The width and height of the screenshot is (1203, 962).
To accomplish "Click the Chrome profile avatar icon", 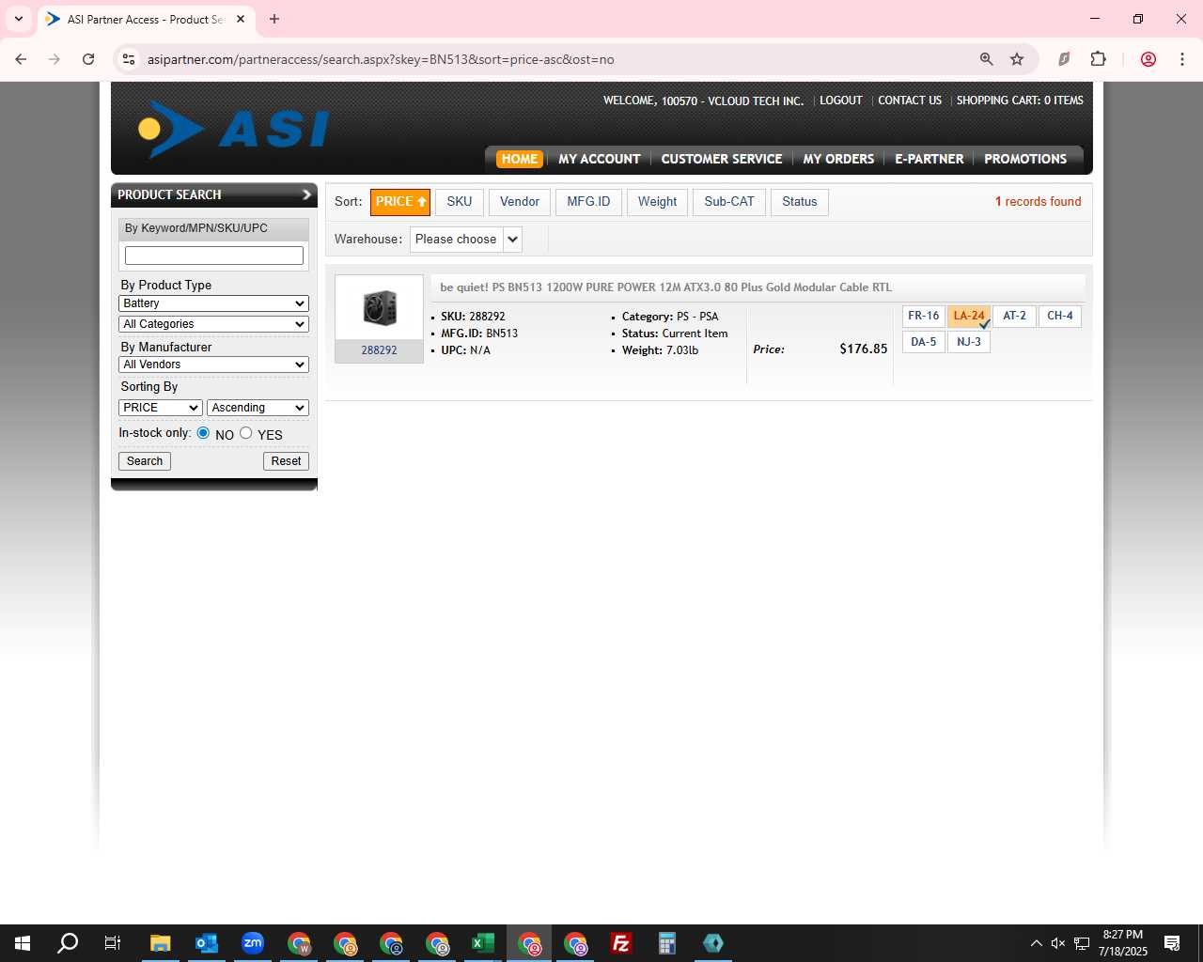I will [1148, 59].
